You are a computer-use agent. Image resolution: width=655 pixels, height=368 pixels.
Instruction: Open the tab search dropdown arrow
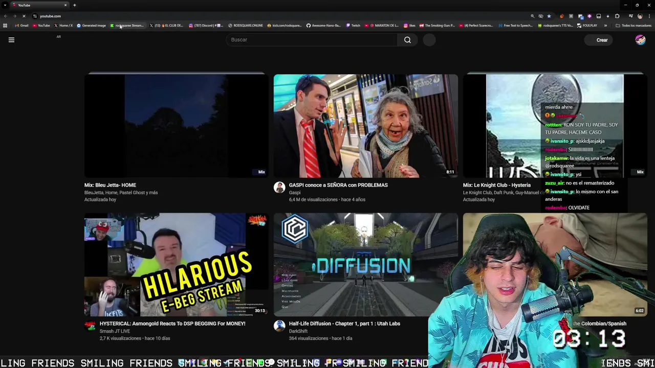5,5
